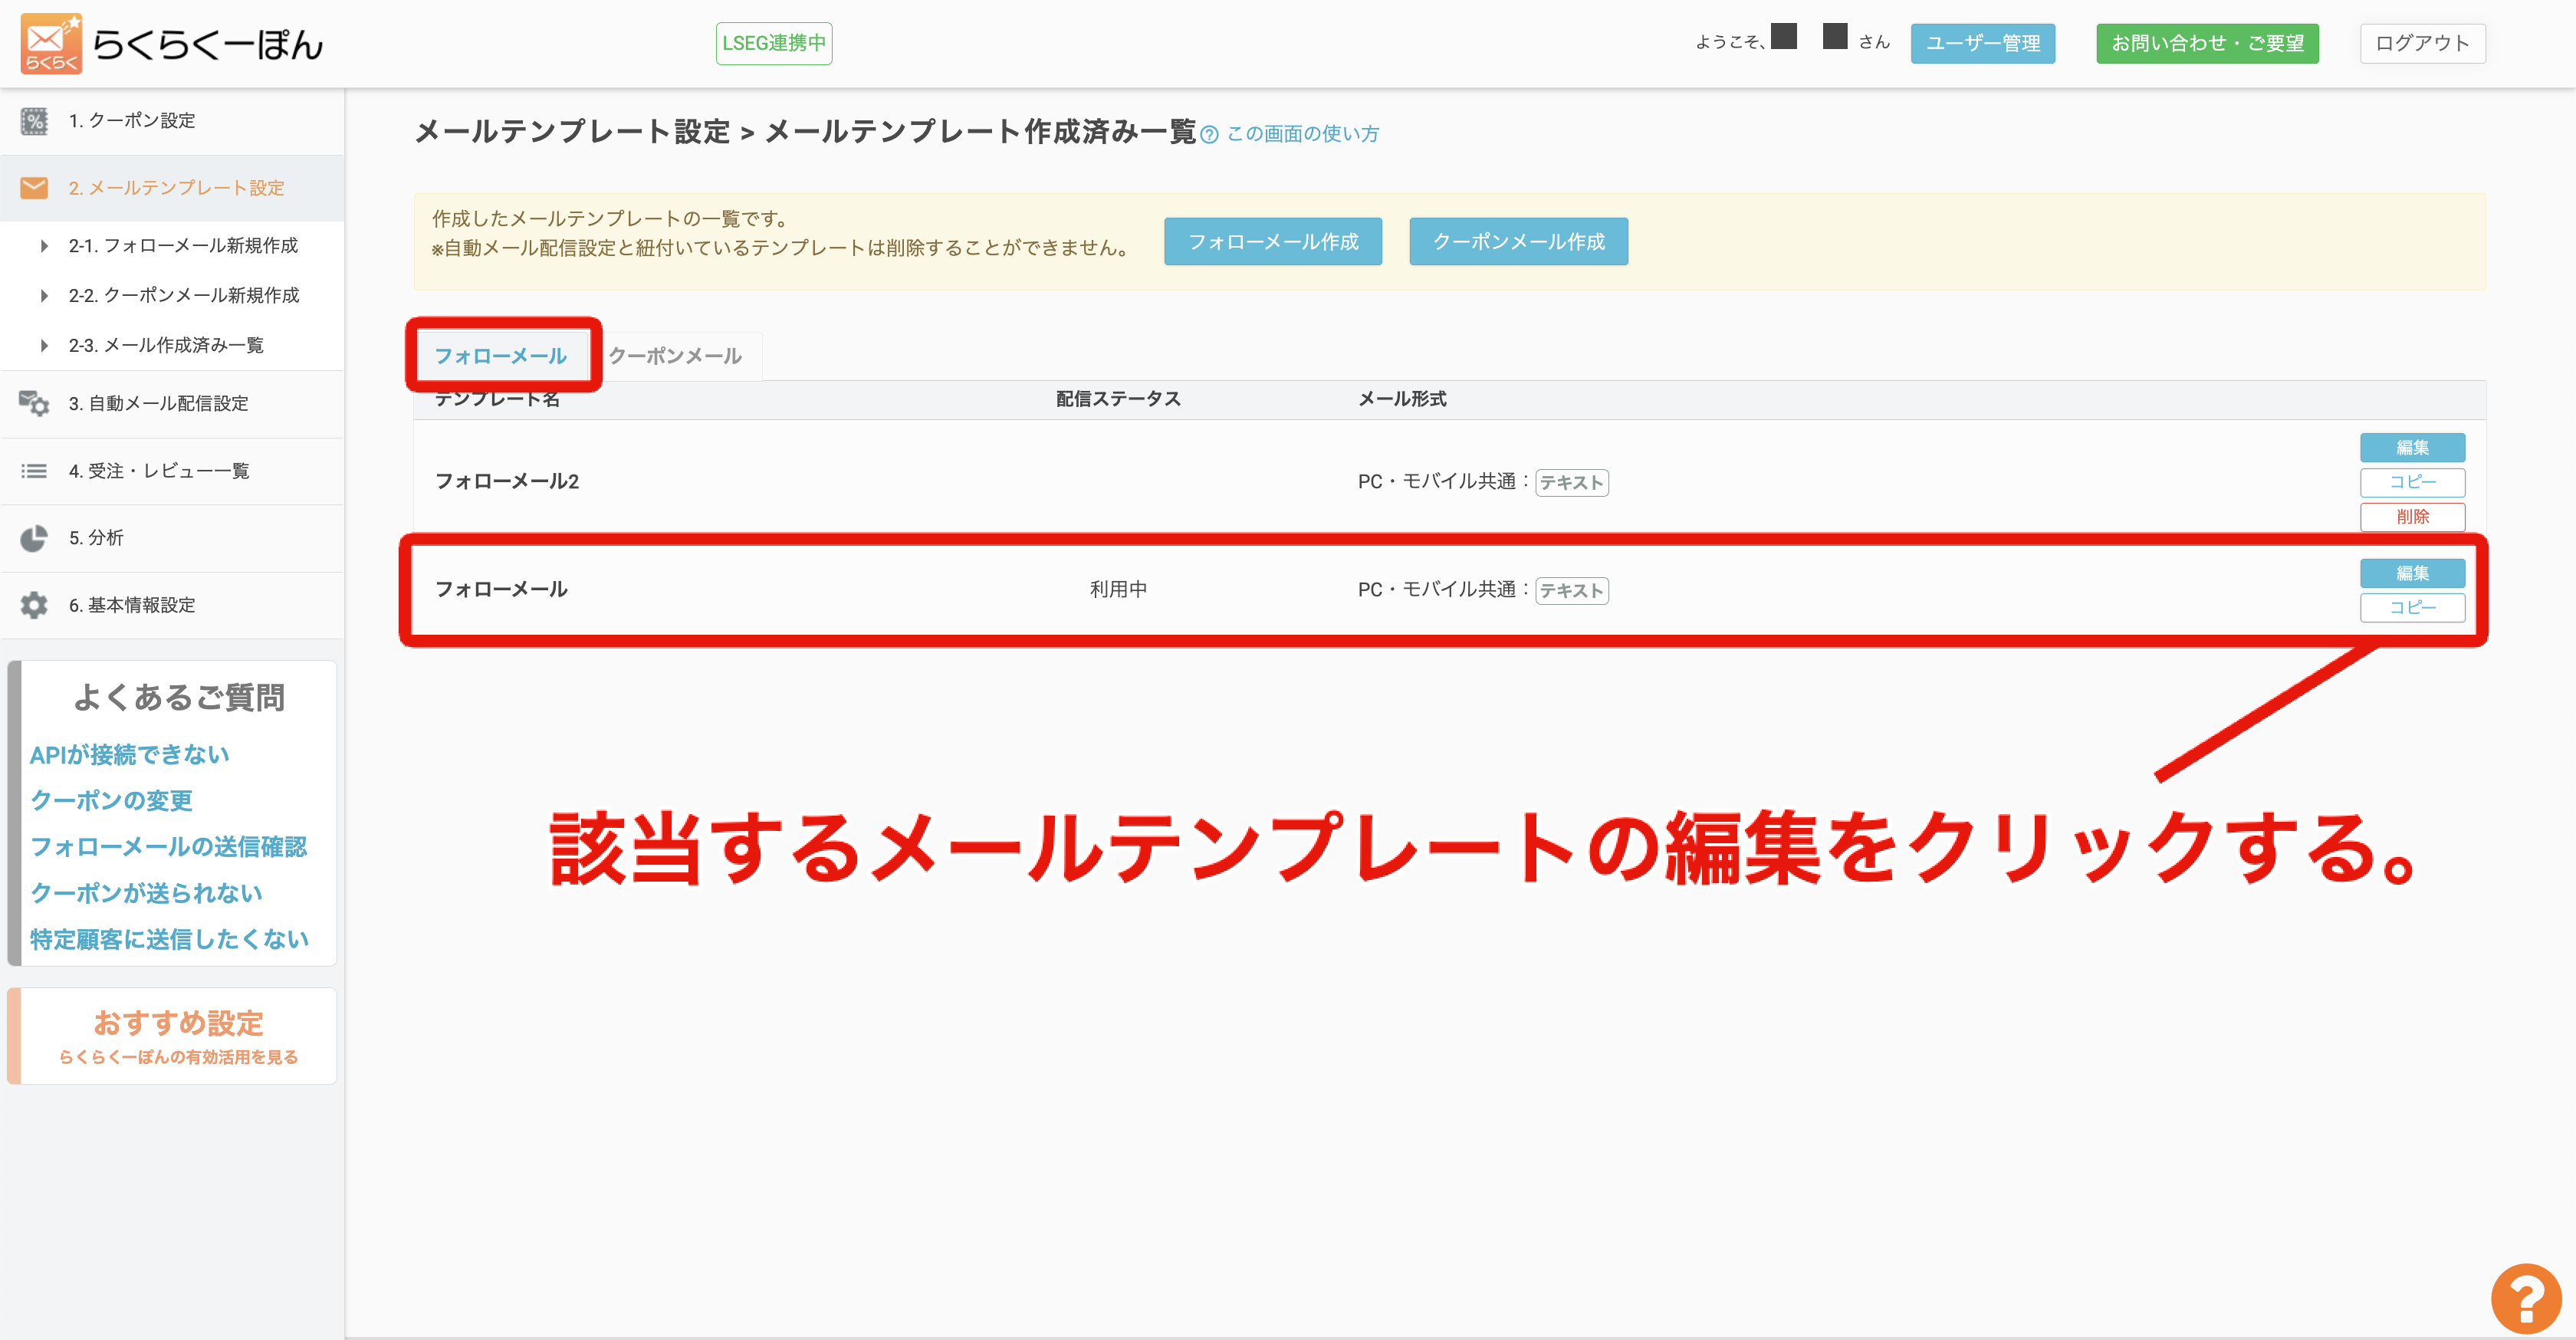Open the この画面の使い方 link
The width and height of the screenshot is (2576, 1340).
tap(1302, 134)
